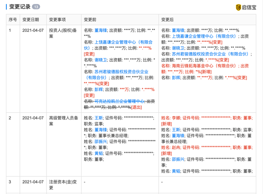Click 谢晓卫 link in 变更前 column

[101, 60]
